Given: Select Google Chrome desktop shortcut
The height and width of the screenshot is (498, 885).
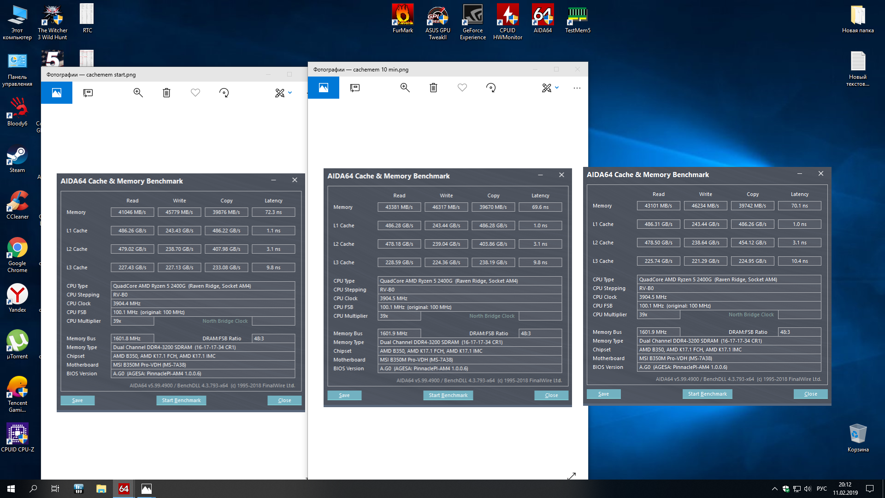Looking at the screenshot, I should (18, 255).
